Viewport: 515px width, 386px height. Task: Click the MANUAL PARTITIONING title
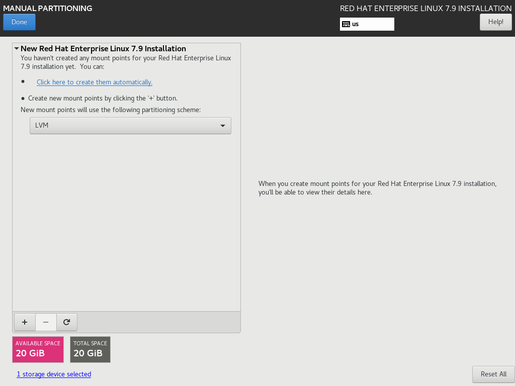pos(48,8)
